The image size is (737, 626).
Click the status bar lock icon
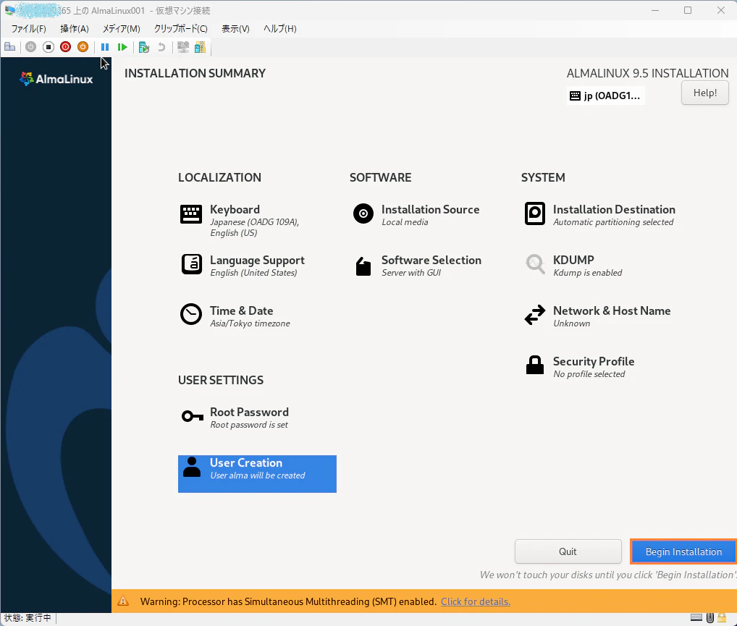(x=722, y=617)
